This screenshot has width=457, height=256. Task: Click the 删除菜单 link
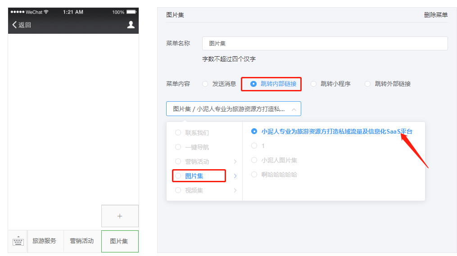[435, 15]
